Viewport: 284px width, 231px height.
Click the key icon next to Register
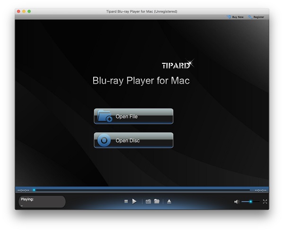[x=250, y=17]
